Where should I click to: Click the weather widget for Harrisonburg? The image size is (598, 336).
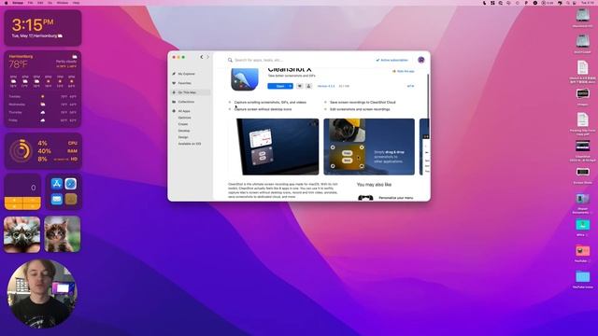pyautogui.click(x=43, y=90)
